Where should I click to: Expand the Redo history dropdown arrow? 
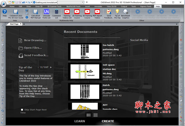[31, 2]
